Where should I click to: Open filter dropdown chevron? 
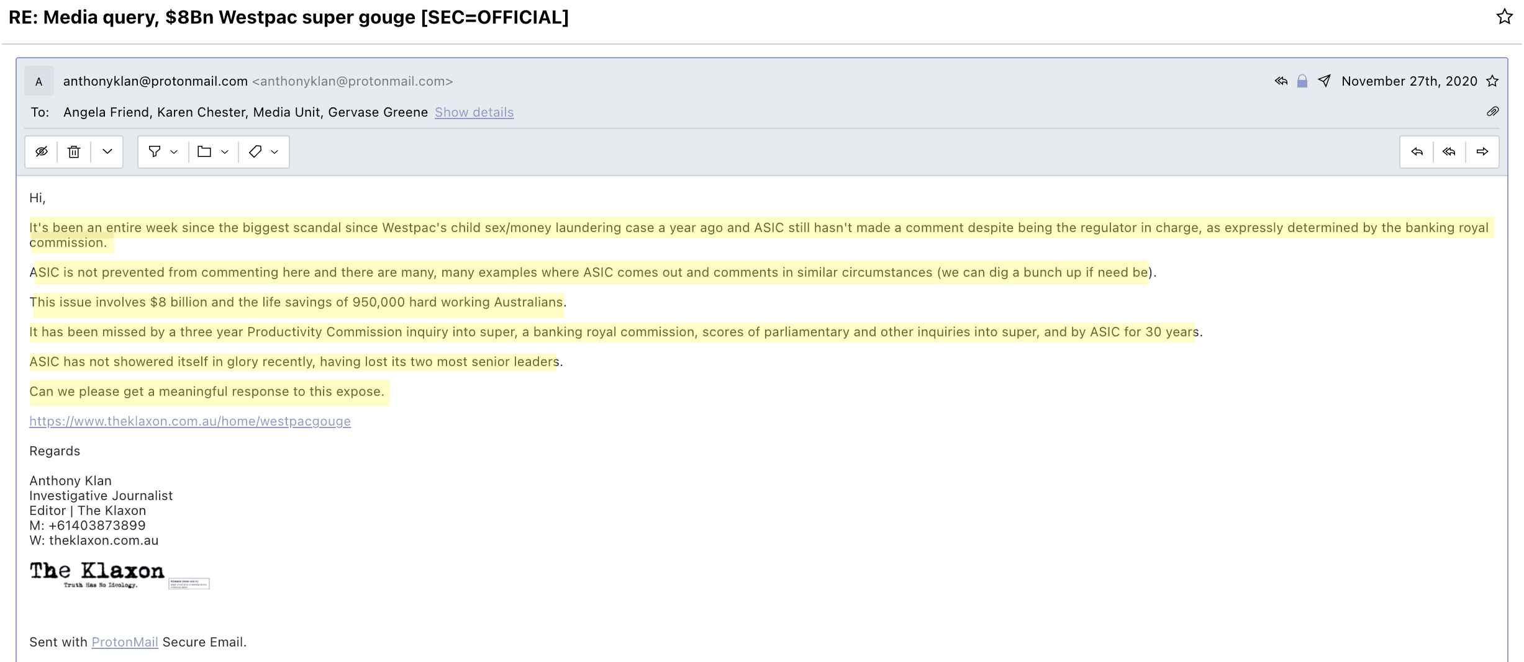pos(174,152)
